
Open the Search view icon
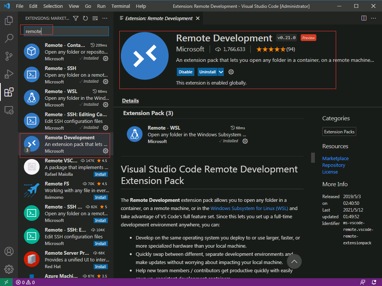9,38
